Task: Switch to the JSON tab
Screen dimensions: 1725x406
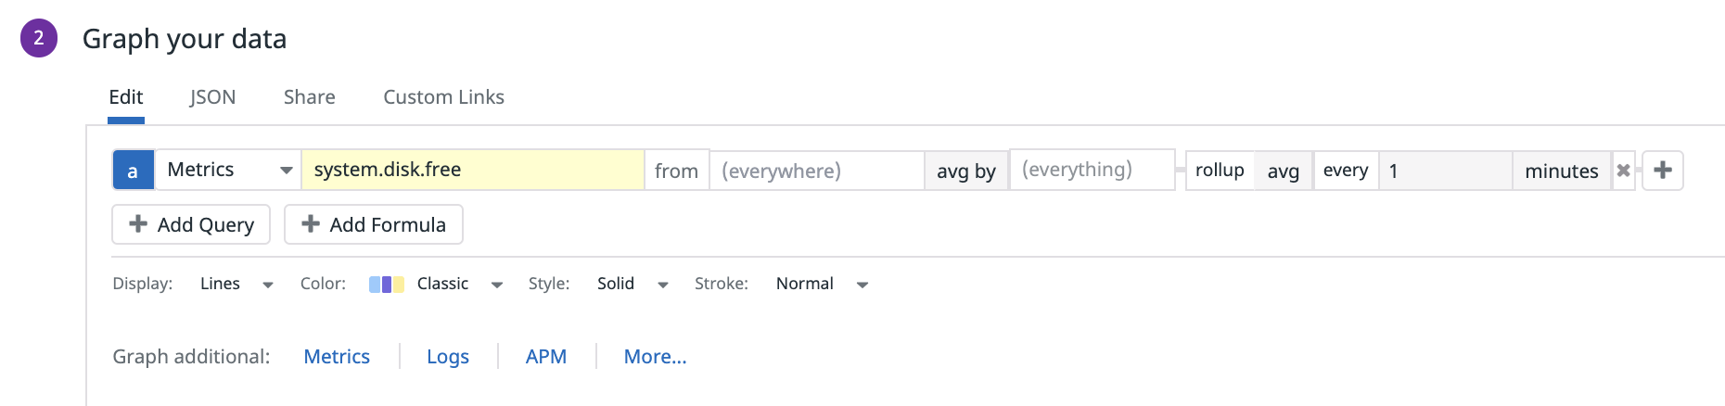Action: (212, 97)
